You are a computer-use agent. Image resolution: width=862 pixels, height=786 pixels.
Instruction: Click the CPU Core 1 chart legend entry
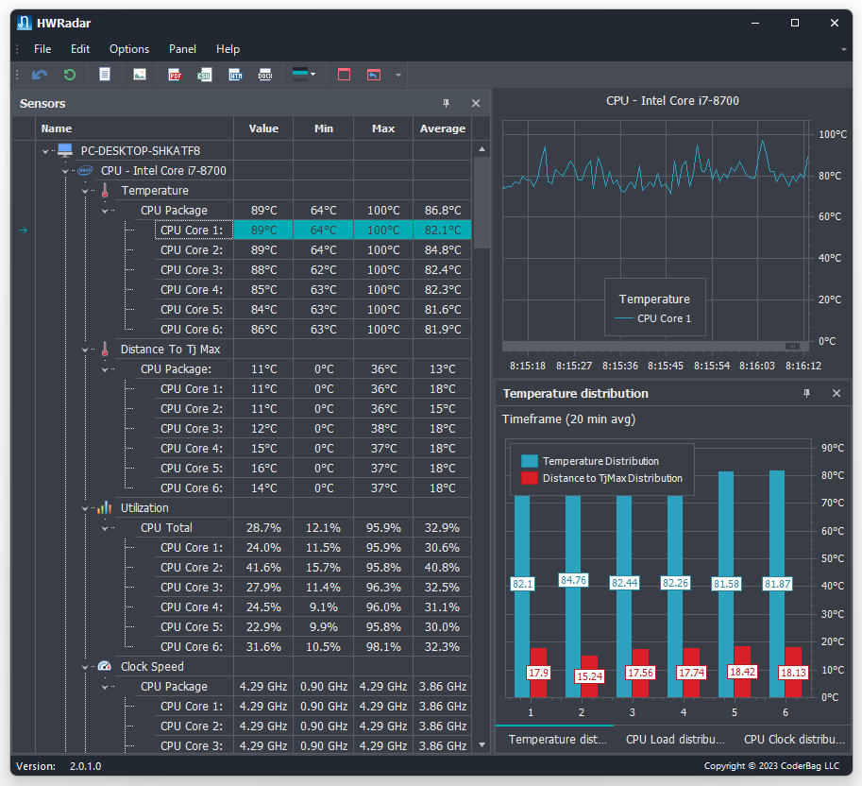coord(654,318)
